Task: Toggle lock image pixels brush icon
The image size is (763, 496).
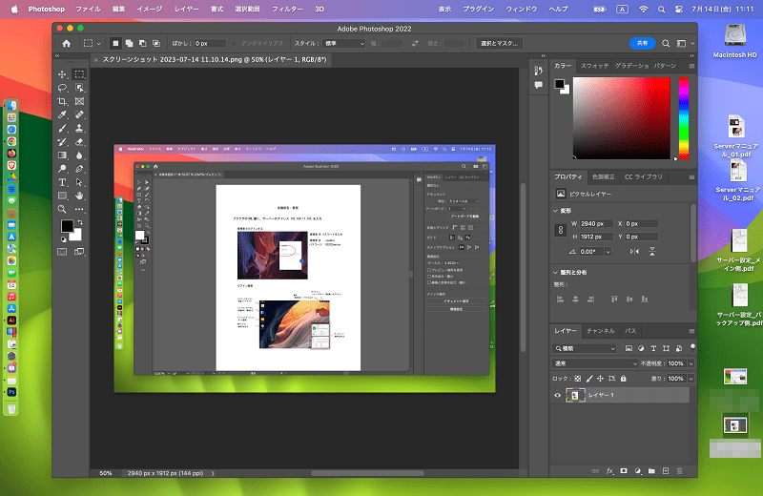Action: click(589, 379)
